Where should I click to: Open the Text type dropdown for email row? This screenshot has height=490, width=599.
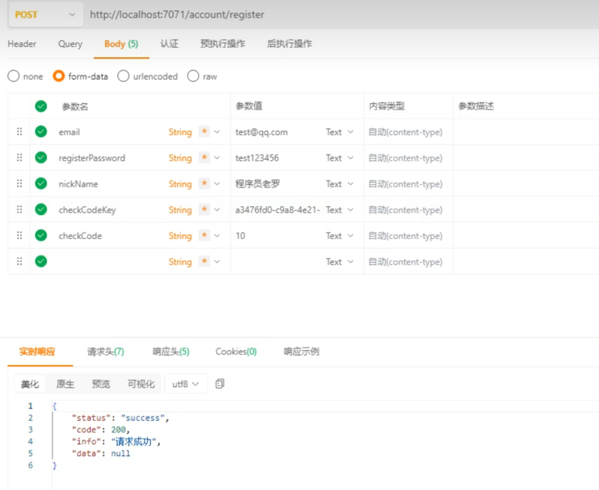click(340, 132)
